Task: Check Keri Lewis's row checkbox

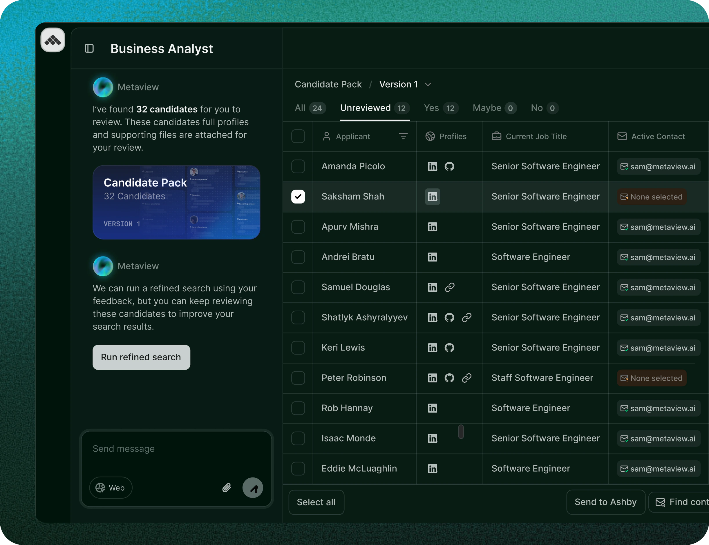Action: pos(298,348)
